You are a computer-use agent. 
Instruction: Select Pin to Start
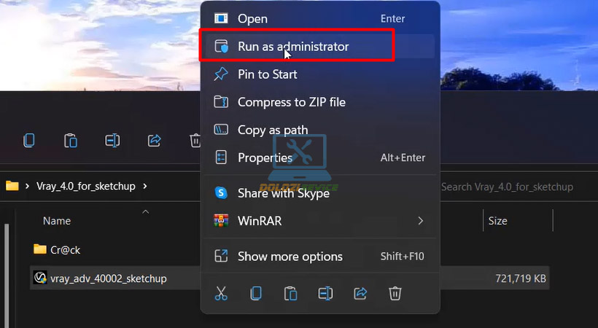pyautogui.click(x=319, y=74)
